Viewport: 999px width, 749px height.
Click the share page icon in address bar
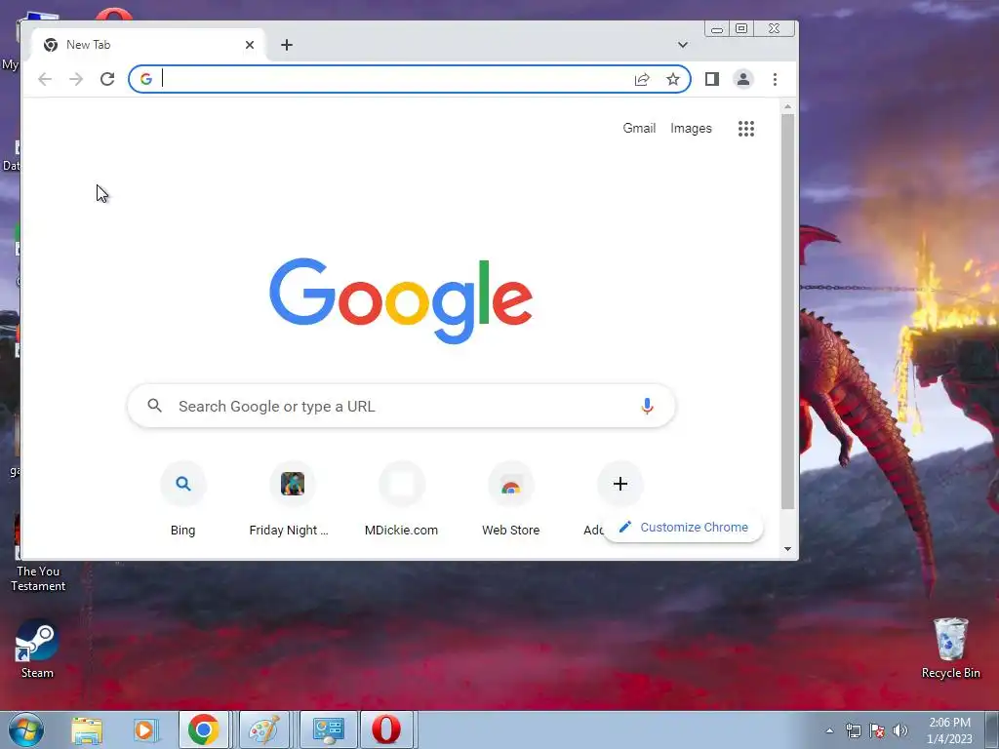point(642,79)
